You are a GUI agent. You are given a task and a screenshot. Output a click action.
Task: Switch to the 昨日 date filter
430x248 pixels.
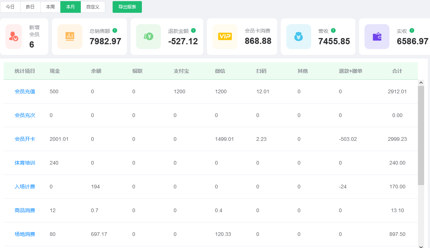[x=30, y=7]
